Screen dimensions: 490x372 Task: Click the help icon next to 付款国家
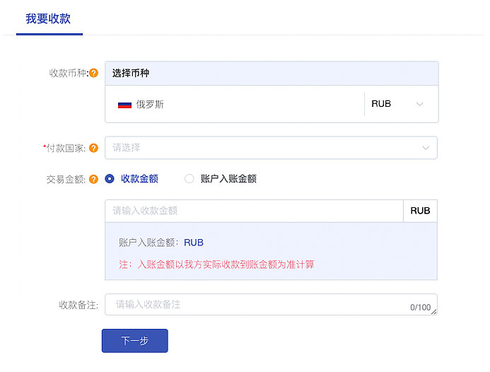pyautogui.click(x=93, y=148)
